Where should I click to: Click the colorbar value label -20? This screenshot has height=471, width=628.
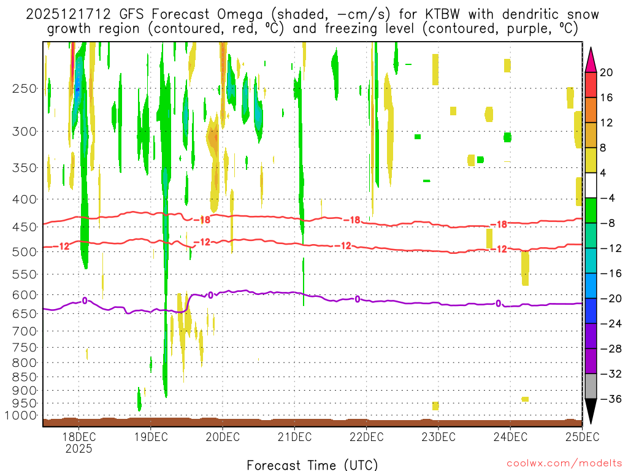[610, 299]
